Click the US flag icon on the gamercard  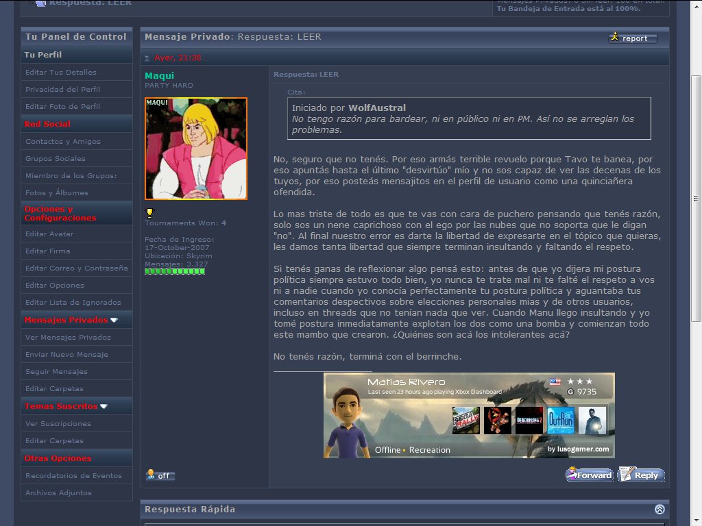(x=555, y=381)
